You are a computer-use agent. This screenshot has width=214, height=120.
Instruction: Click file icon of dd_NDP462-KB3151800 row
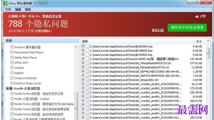pos(87,71)
